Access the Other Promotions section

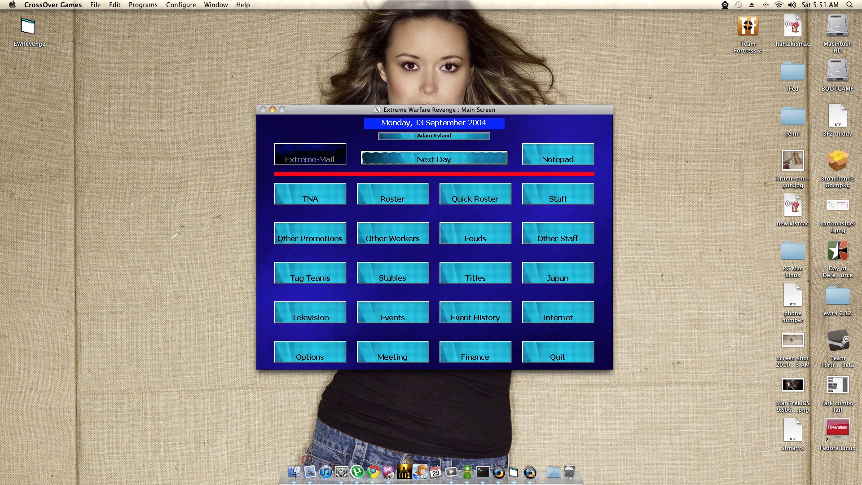(x=310, y=238)
